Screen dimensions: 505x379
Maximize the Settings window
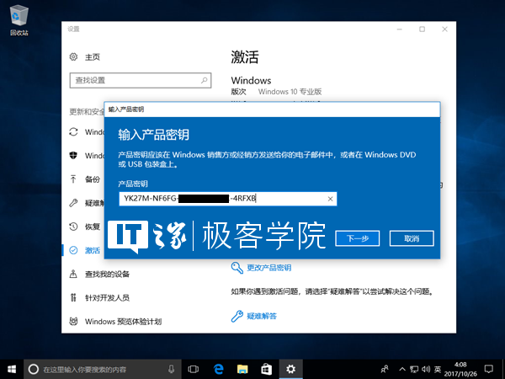tap(422, 29)
